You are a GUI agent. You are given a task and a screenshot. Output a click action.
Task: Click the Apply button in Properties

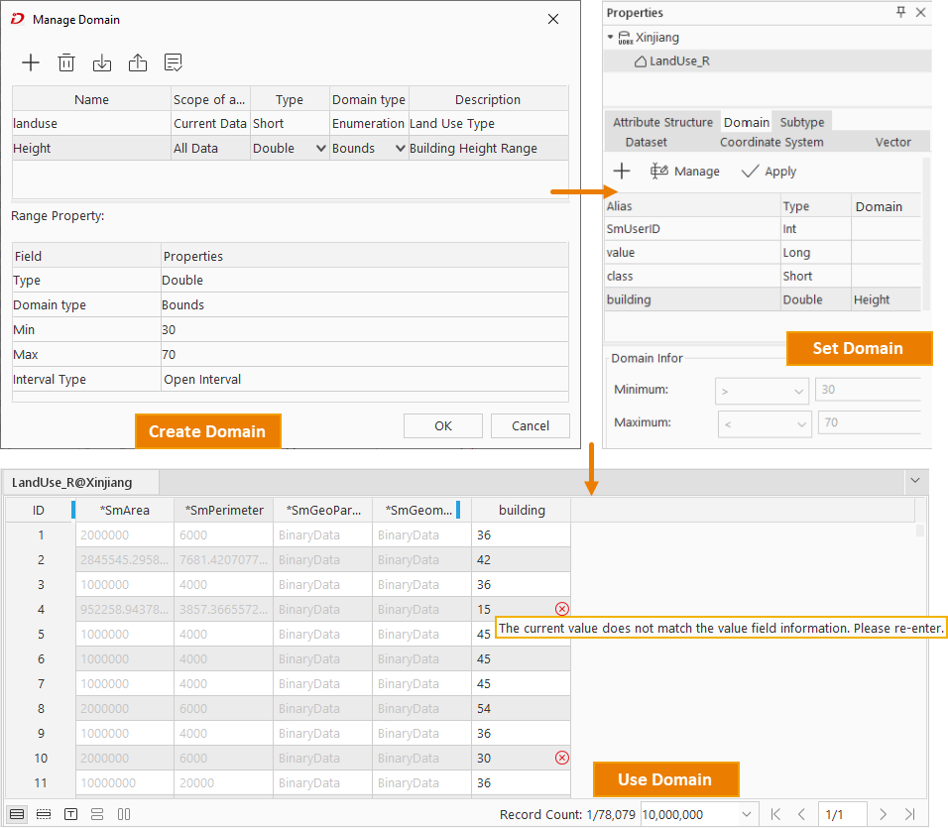point(770,172)
